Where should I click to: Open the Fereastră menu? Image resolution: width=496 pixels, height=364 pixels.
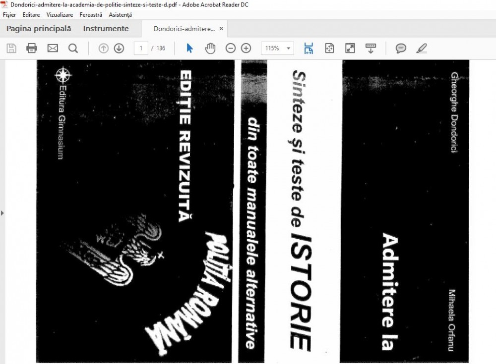click(91, 15)
